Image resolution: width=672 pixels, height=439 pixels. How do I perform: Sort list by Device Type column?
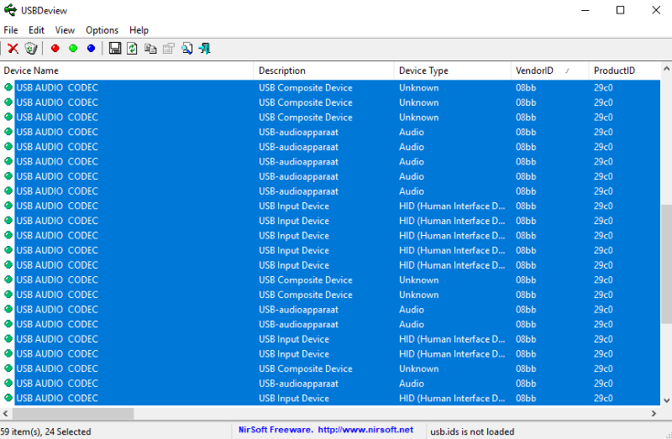pos(423,71)
